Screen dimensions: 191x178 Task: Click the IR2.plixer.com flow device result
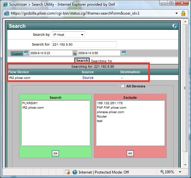point(20,78)
